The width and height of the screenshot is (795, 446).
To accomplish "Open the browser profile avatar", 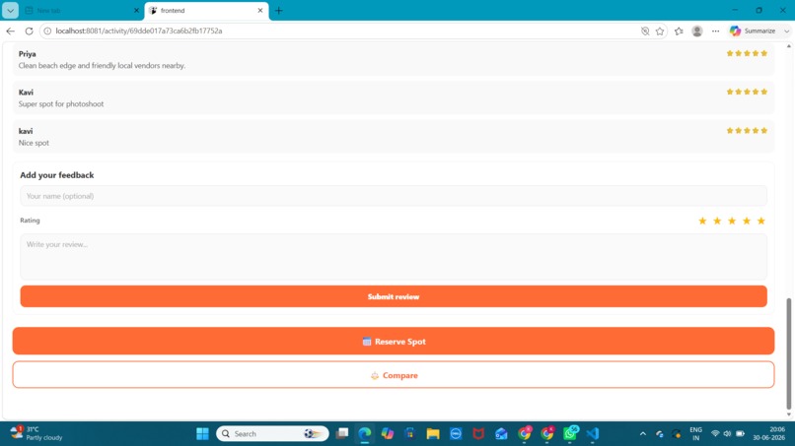I will coord(697,31).
